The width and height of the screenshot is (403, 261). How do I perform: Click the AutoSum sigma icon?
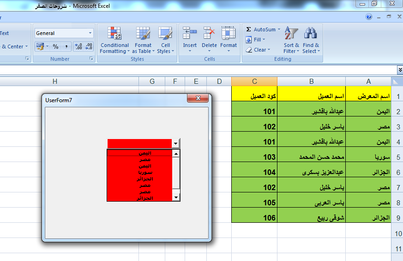[248, 29]
